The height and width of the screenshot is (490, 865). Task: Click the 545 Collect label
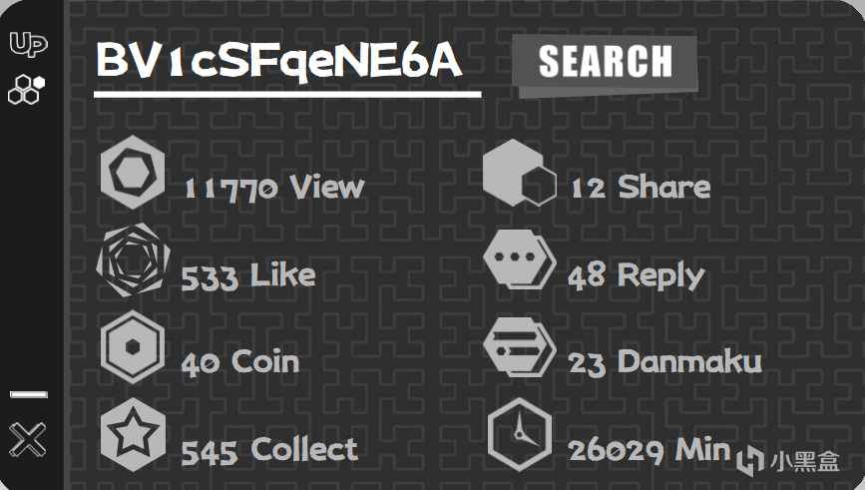pyautogui.click(x=269, y=450)
